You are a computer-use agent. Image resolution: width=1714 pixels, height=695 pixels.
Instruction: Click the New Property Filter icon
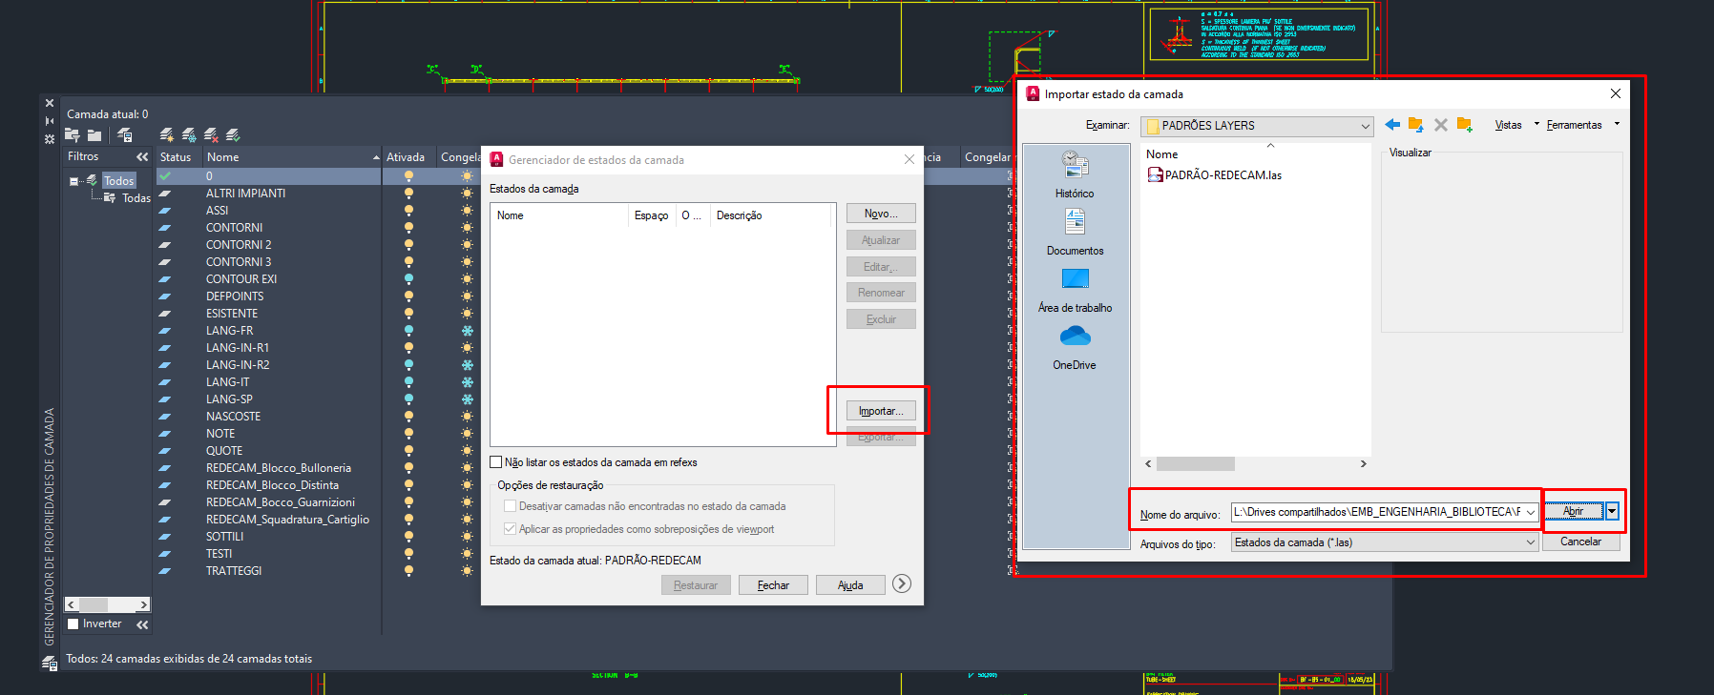[x=73, y=135]
